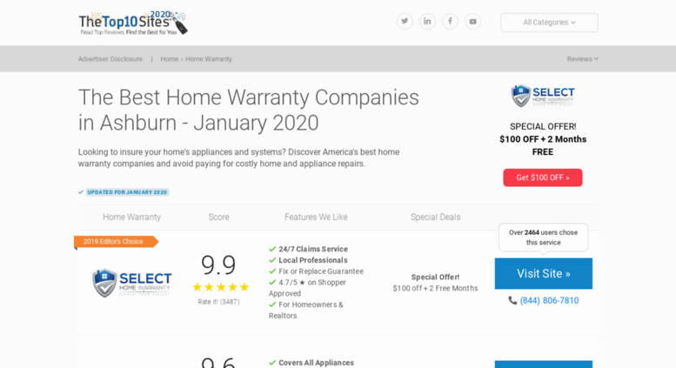This screenshot has height=368, width=676.
Task: Go to Home breadcrumb
Action: tap(169, 59)
